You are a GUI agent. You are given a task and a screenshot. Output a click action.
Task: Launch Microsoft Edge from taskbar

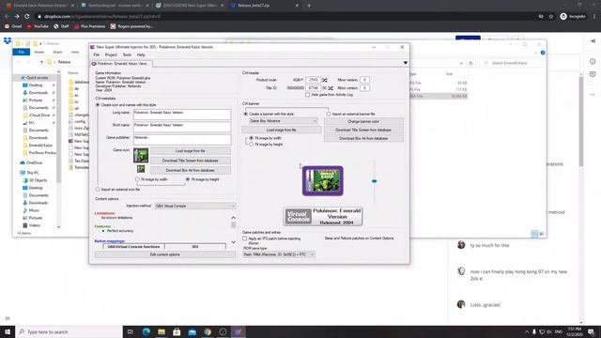click(x=146, y=331)
